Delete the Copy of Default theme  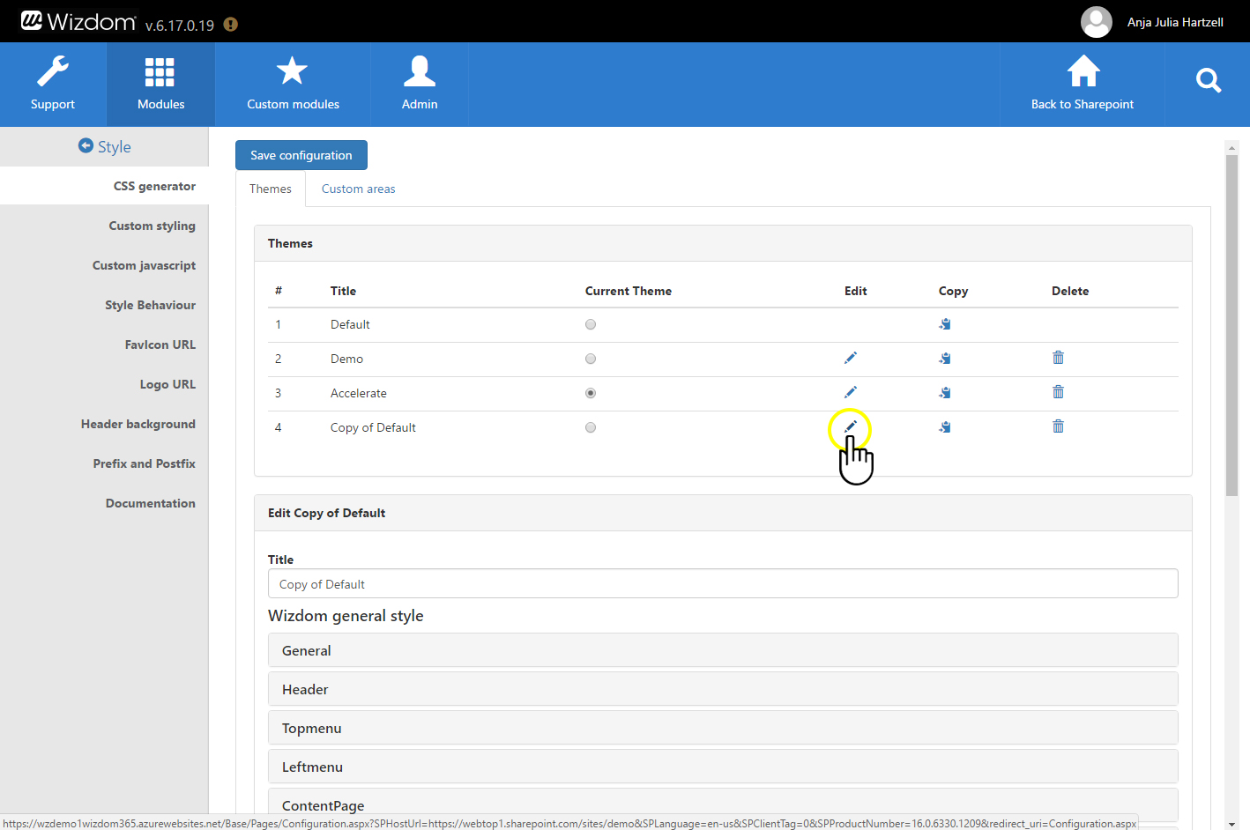[x=1058, y=426]
